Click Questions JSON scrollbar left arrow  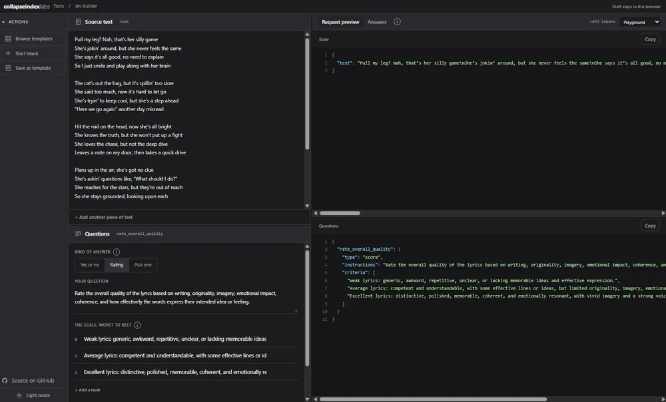click(x=316, y=399)
